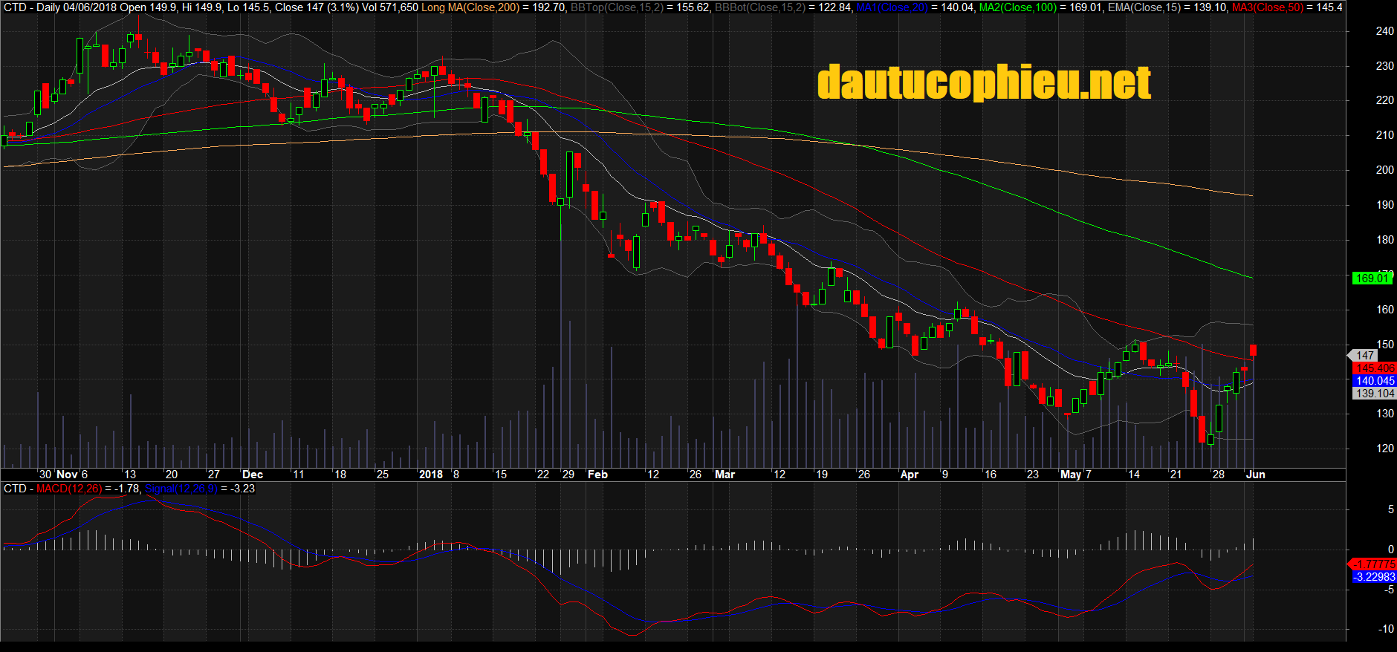
Task: Click the 'Apr' date axis label
Action: tap(910, 475)
